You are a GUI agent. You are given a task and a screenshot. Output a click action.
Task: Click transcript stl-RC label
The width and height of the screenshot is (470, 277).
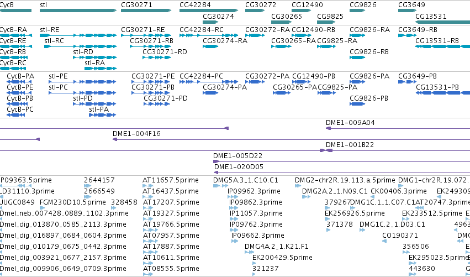[x=54, y=41]
